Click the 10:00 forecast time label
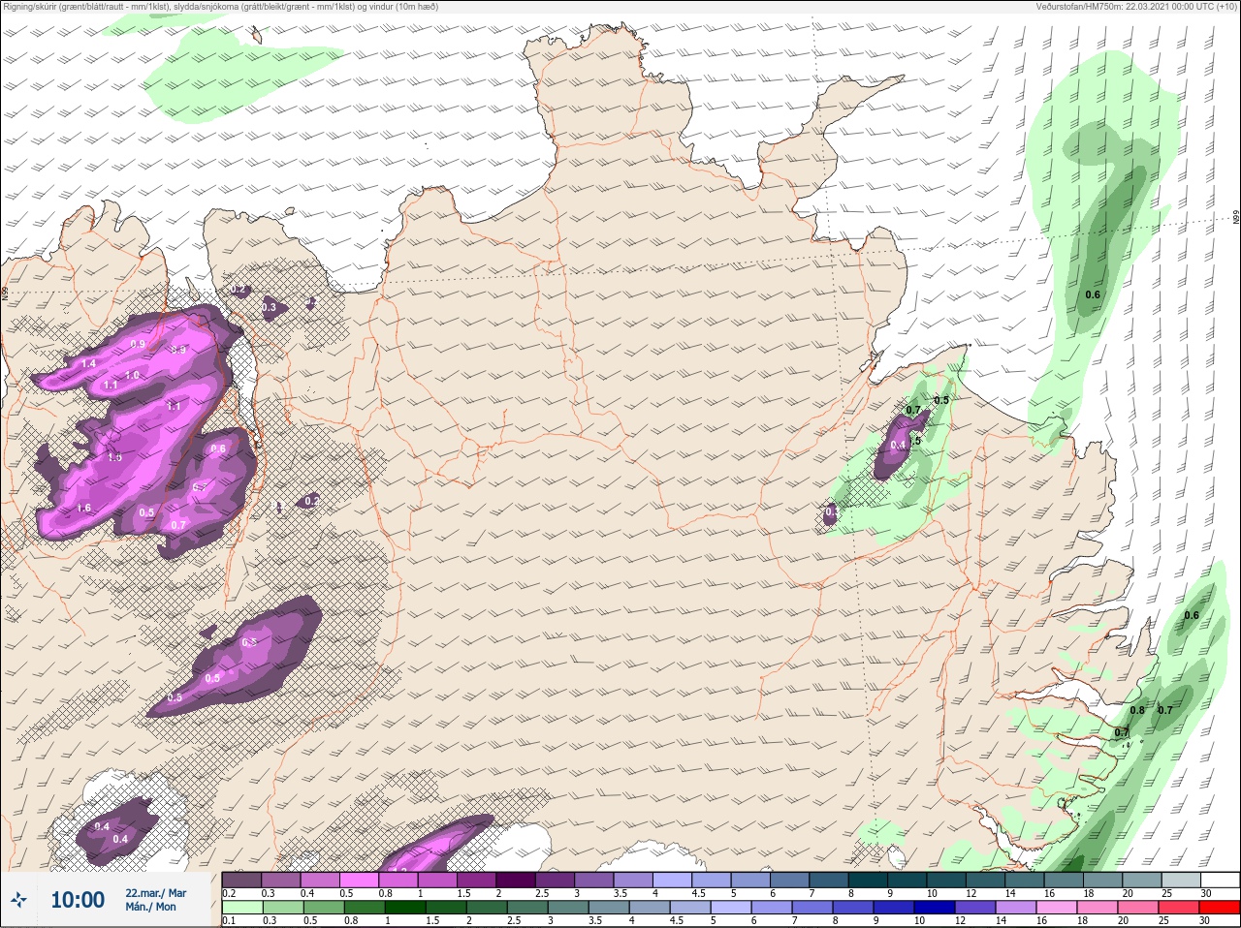The width and height of the screenshot is (1241, 928). 78,900
